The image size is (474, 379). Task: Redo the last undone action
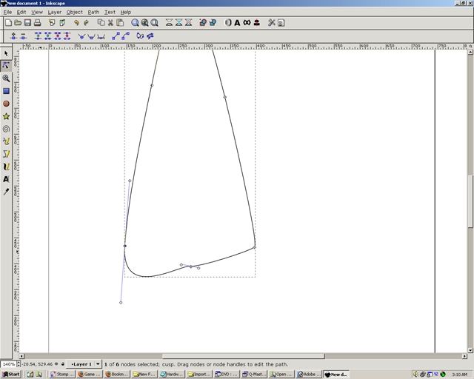click(x=86, y=23)
